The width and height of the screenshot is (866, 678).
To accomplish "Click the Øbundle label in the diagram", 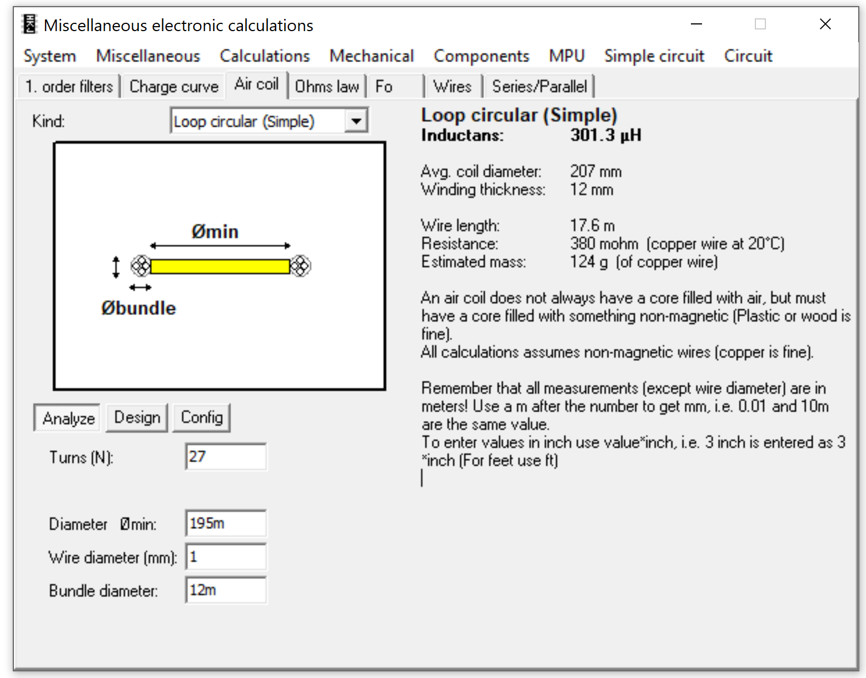I will pos(138,308).
